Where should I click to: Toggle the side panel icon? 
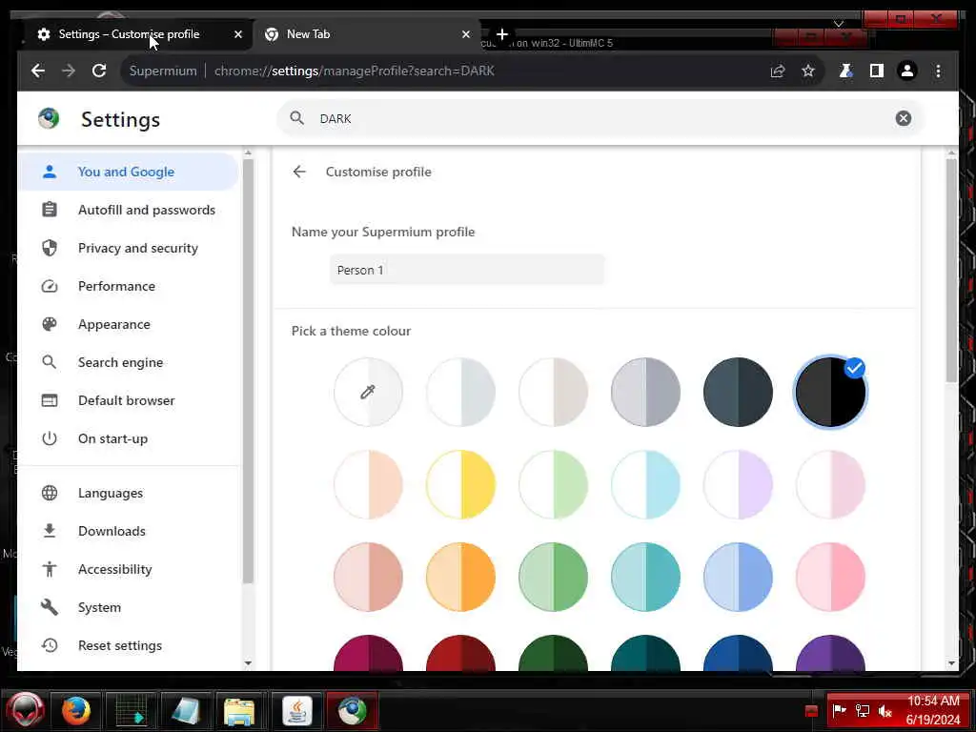(x=877, y=71)
